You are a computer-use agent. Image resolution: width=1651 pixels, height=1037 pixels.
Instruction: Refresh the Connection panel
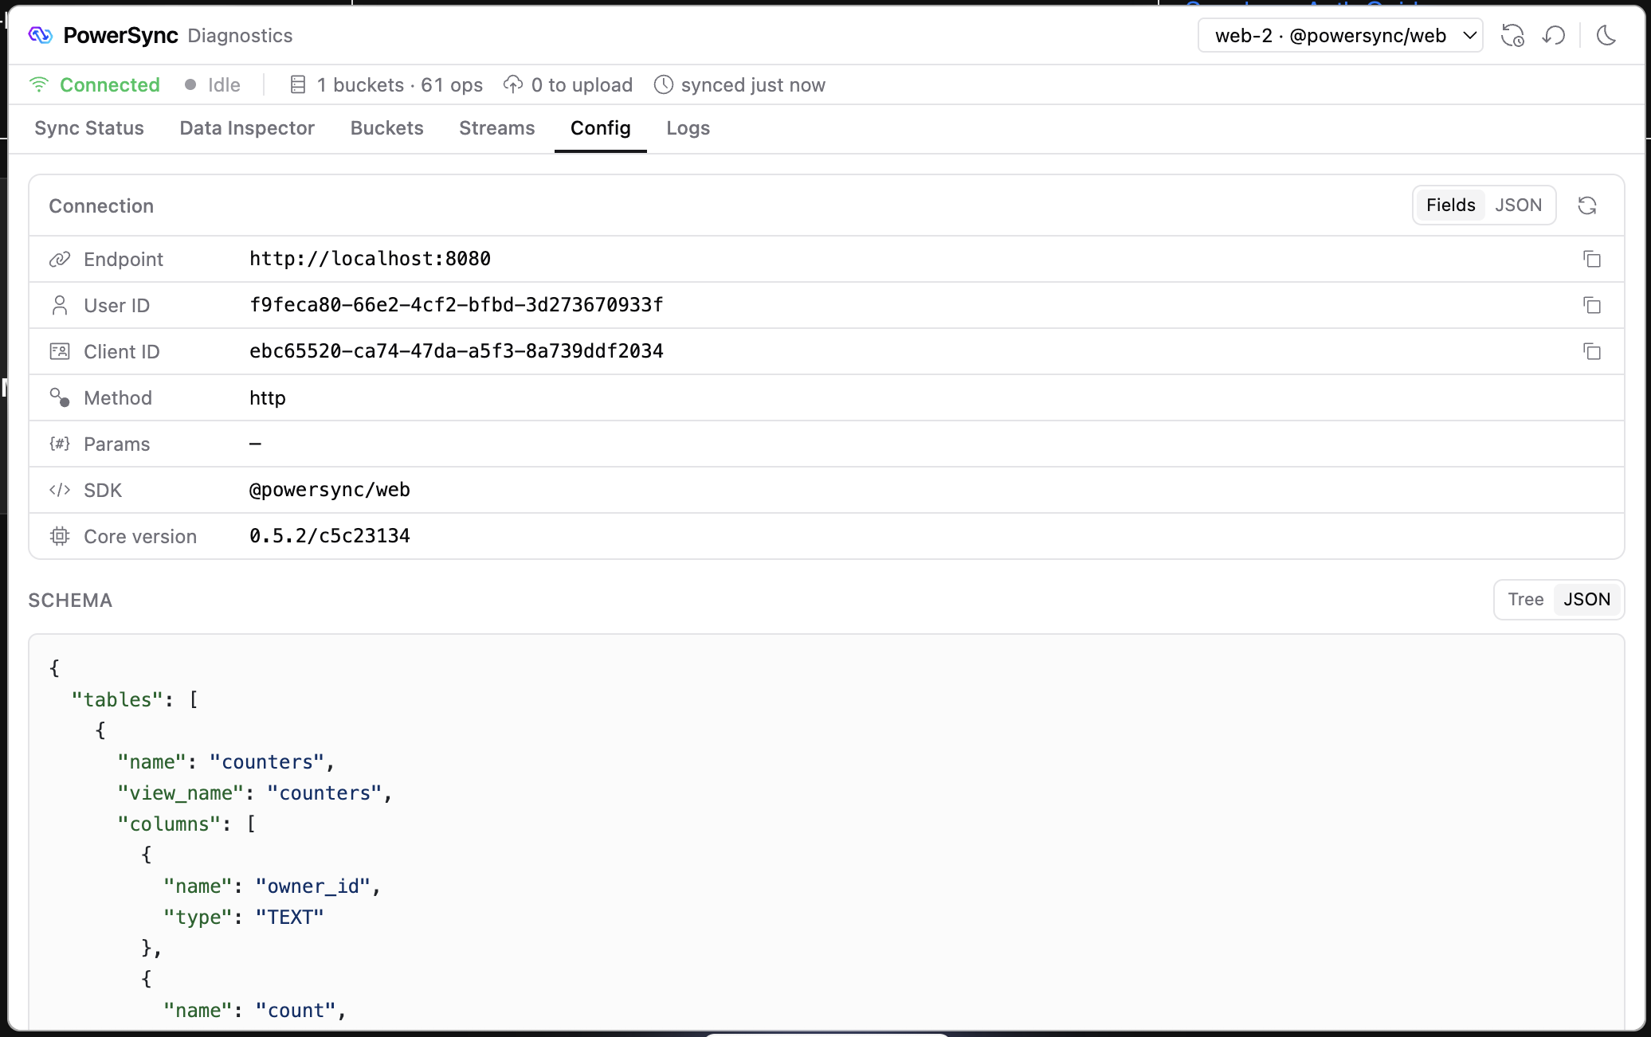[1587, 205]
